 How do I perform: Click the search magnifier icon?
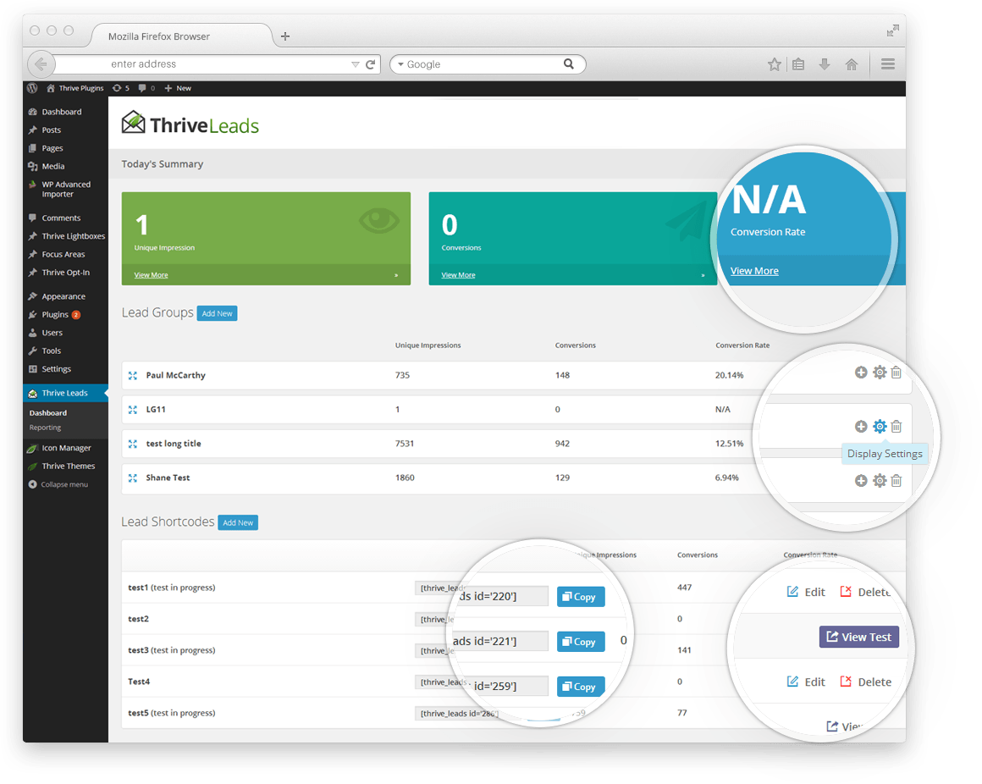tap(569, 63)
